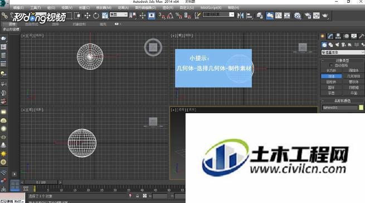
Task: Click the 几何球体 geosphere button
Action: [x=354, y=76]
